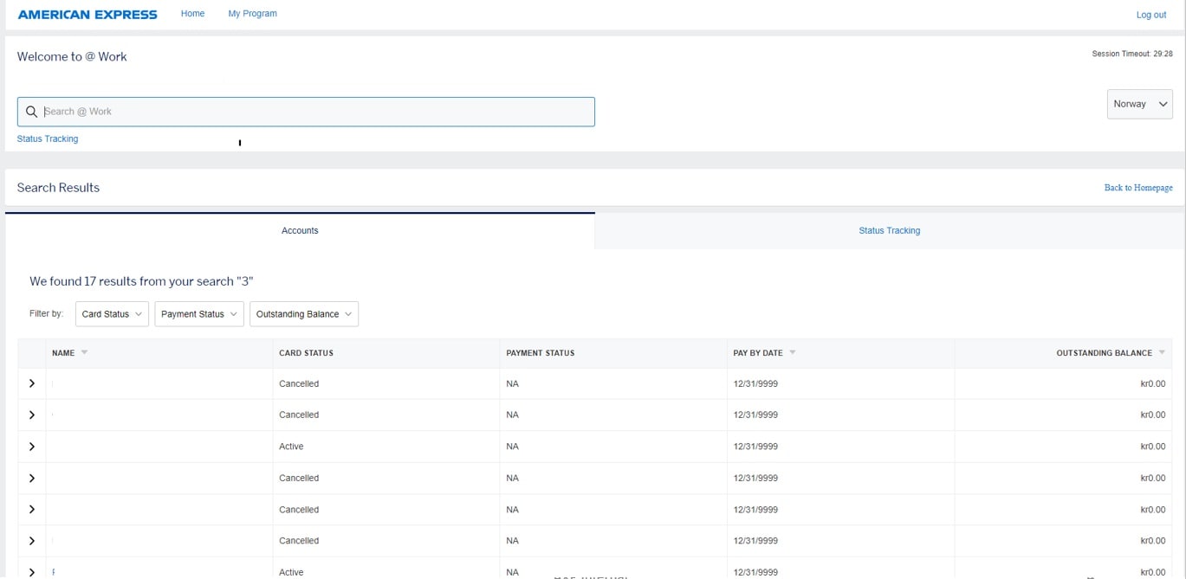Click the Log out link
Screen dimensions: 1186x579
coord(1150,15)
